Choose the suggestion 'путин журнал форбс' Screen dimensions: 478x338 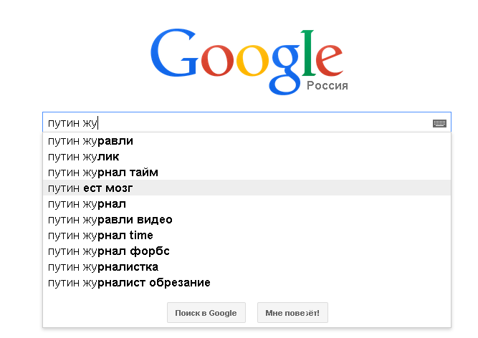pyautogui.click(x=109, y=251)
